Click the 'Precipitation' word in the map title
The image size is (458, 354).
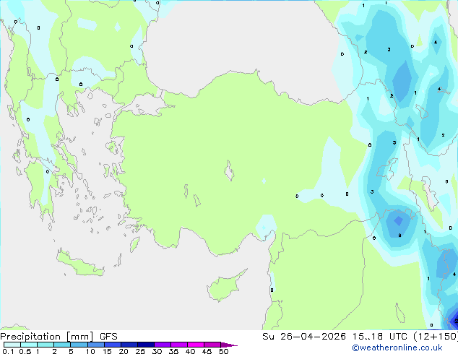(x=30, y=337)
